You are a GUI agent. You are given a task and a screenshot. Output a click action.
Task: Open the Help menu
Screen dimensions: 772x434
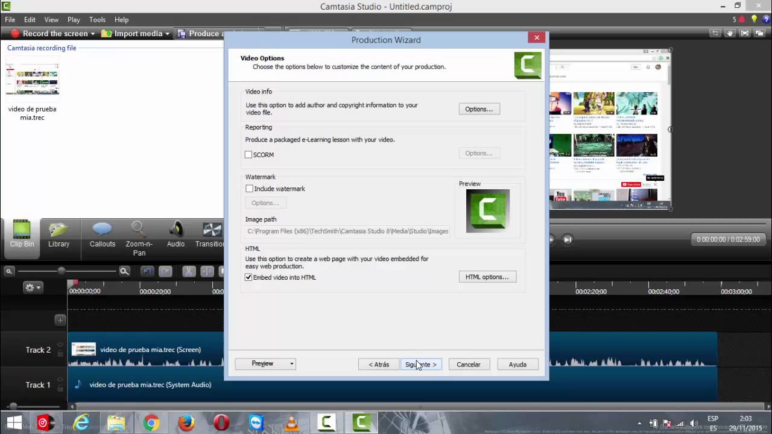121,20
